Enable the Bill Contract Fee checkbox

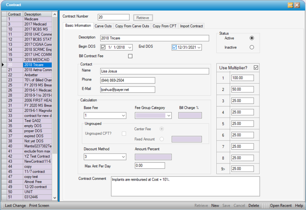[x=130, y=56]
